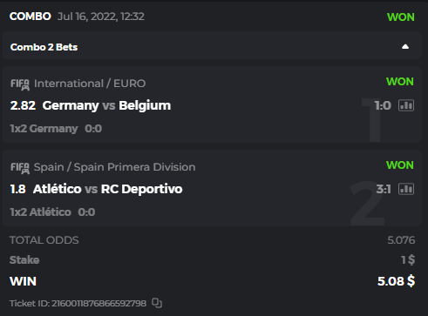Image resolution: width=428 pixels, height=316 pixels.
Task: Collapse the Combo 2 Bets arrow
Action: click(x=405, y=47)
